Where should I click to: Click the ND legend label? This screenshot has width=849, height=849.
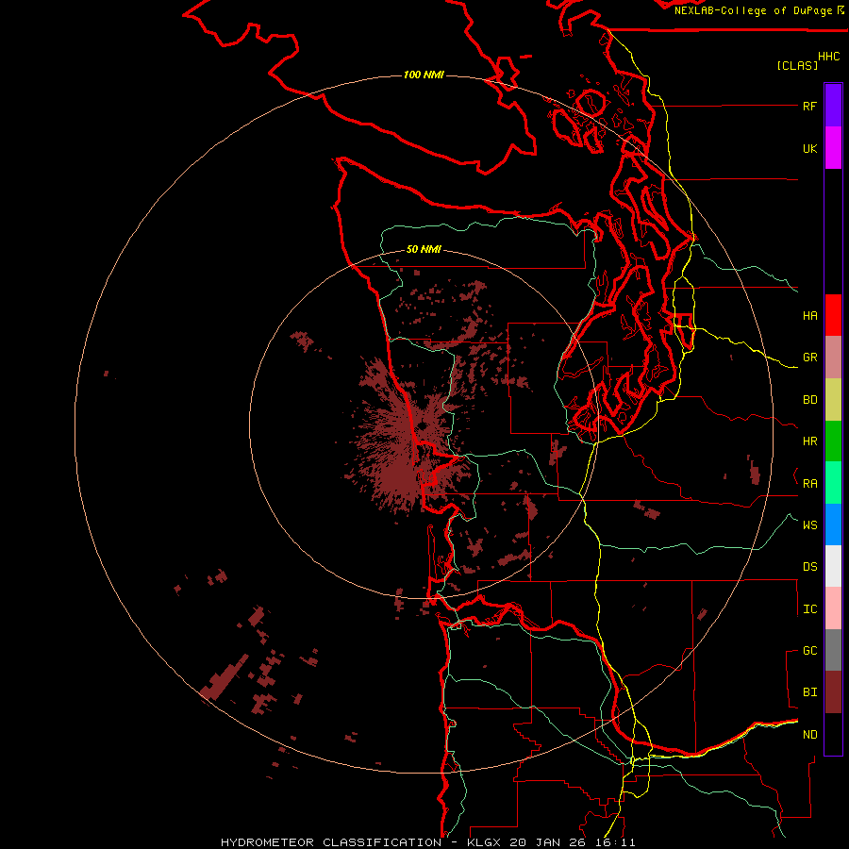[x=809, y=734]
